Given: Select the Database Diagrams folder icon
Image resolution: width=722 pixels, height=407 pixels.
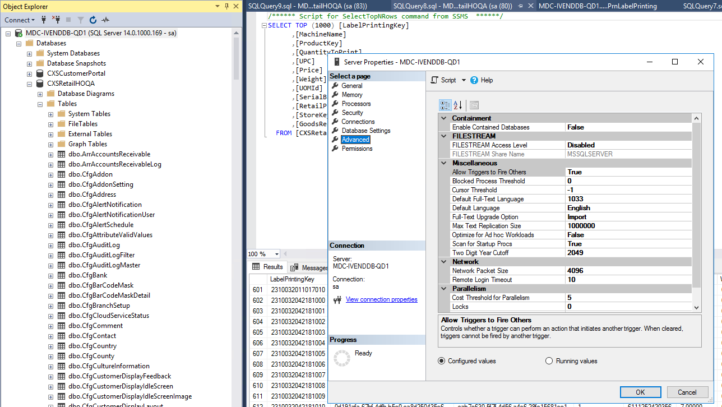Looking at the screenshot, I should click(50, 94).
